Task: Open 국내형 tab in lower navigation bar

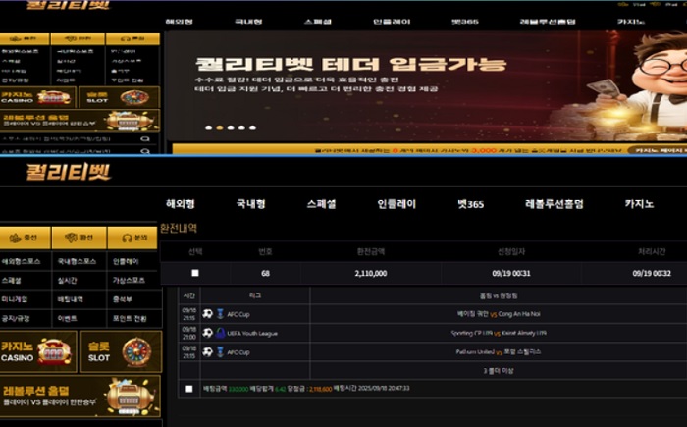Action: (250, 204)
